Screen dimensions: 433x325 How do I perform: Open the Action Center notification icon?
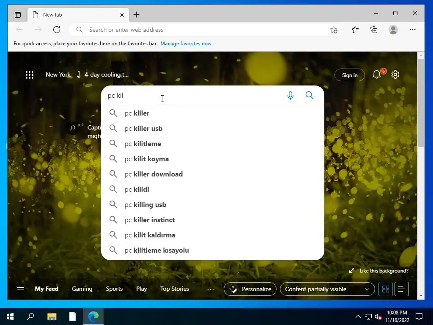click(419, 317)
